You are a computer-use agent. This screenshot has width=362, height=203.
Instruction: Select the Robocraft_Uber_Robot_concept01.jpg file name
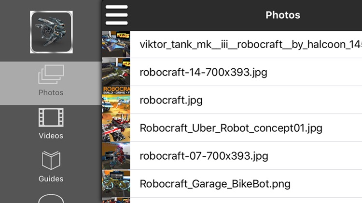point(231,128)
